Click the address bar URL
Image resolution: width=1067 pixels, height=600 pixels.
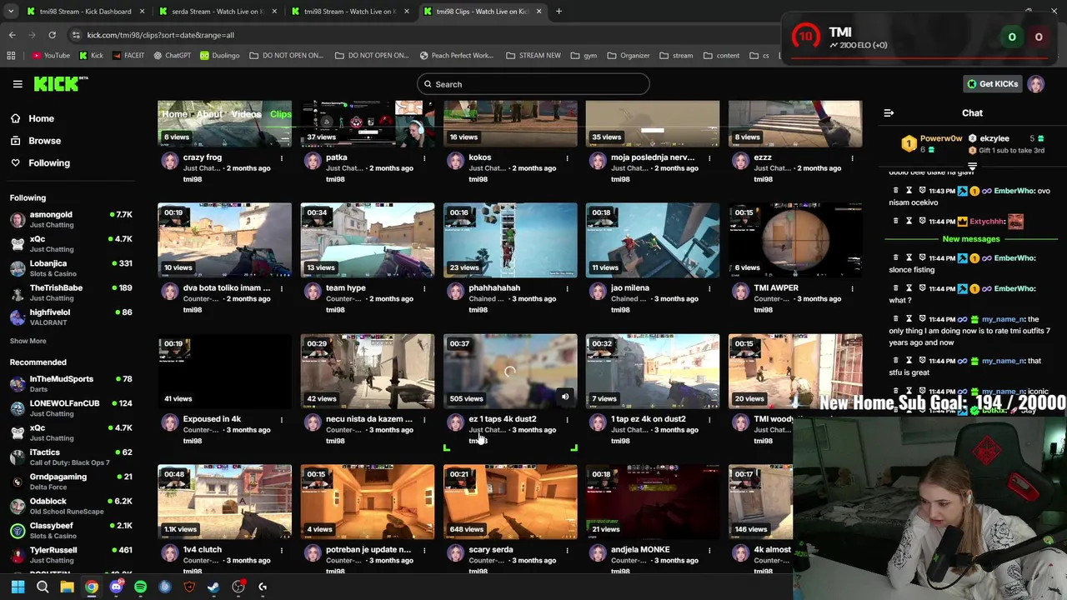pos(161,35)
